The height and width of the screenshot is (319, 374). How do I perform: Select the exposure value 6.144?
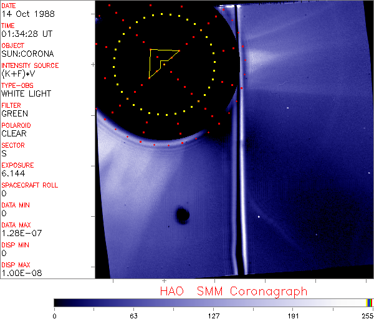coord(13,173)
